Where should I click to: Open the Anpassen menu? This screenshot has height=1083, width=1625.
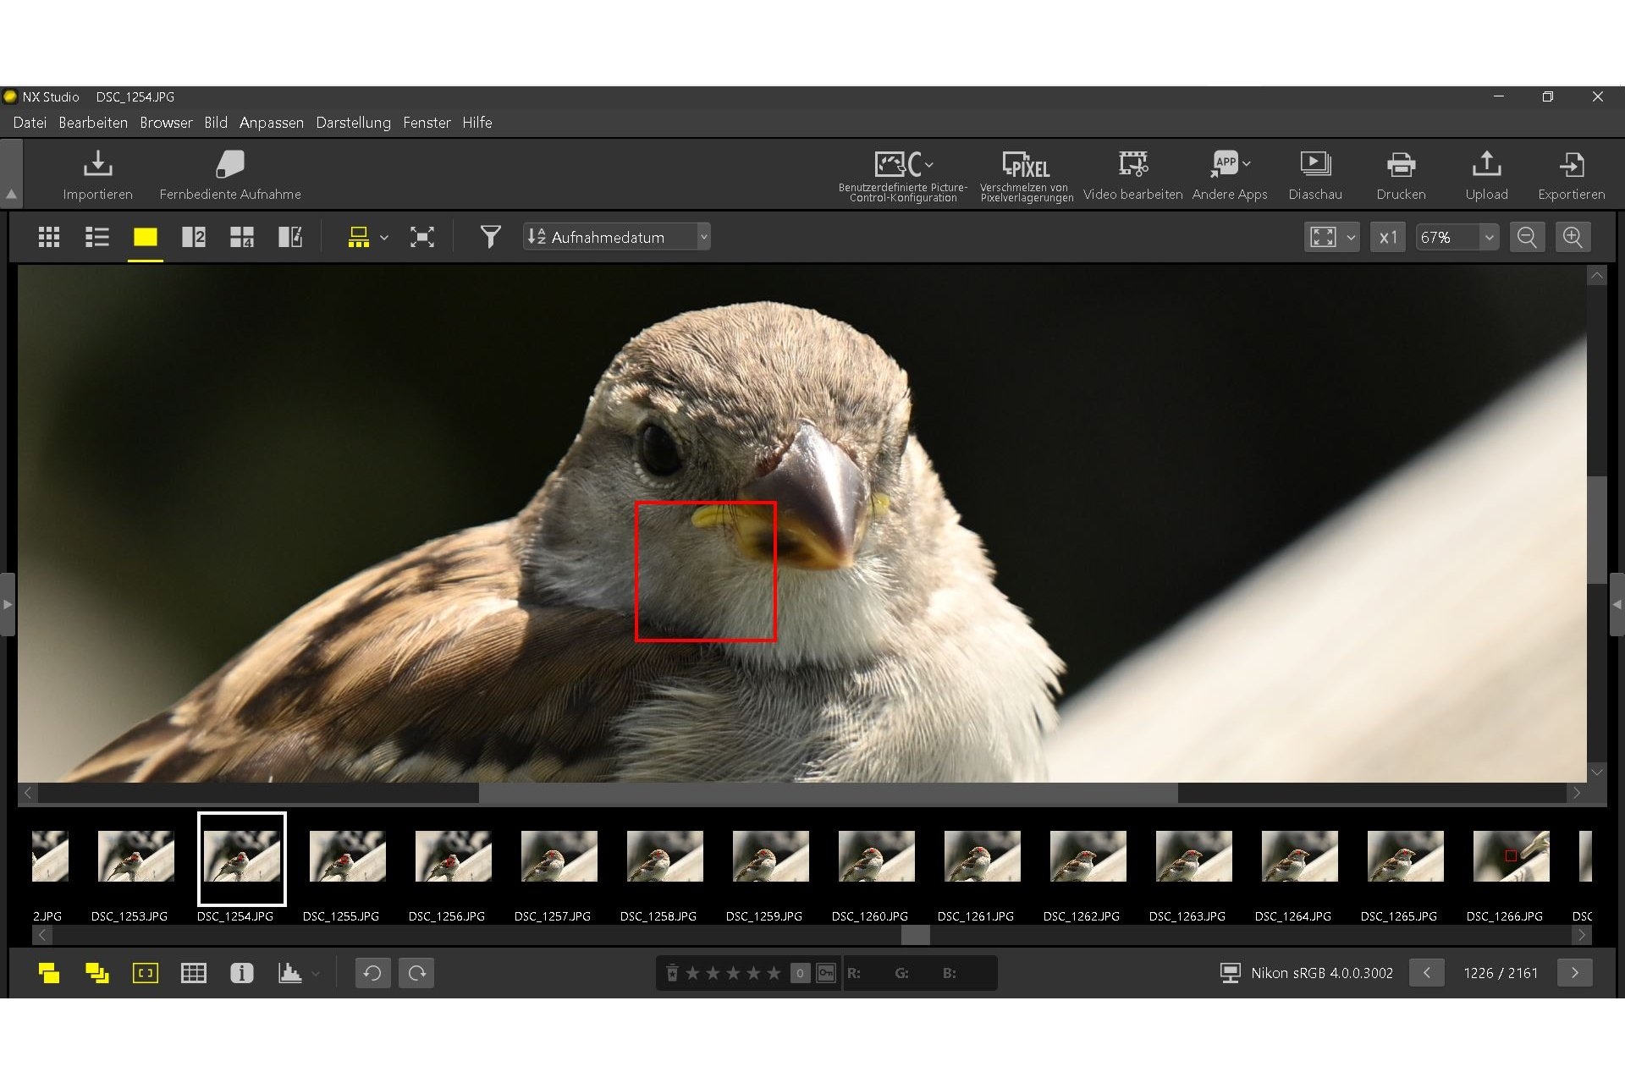(x=271, y=123)
